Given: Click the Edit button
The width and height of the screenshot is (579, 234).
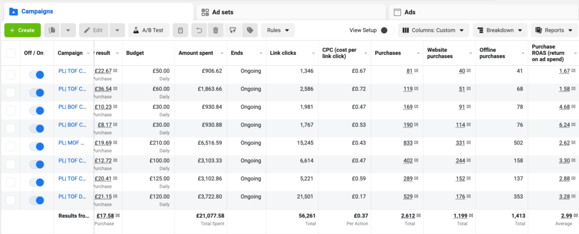Looking at the screenshot, I should [94, 30].
